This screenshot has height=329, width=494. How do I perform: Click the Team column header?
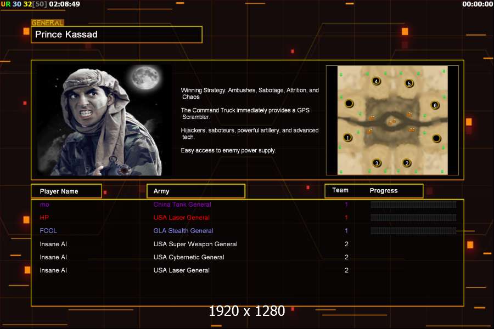(340, 190)
